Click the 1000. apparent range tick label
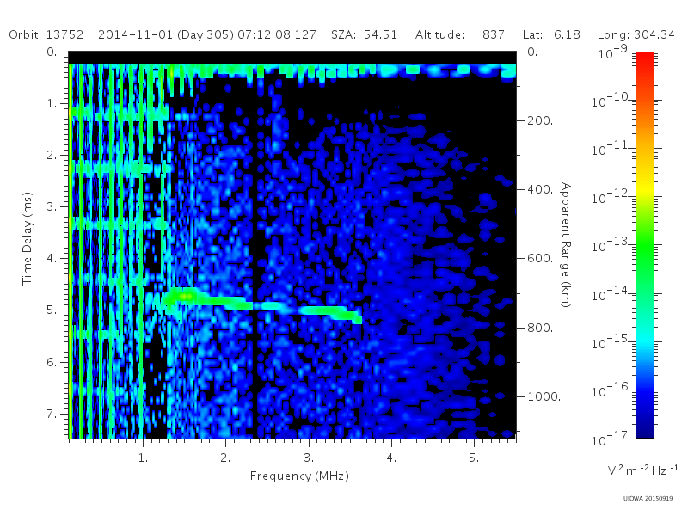 544,396
